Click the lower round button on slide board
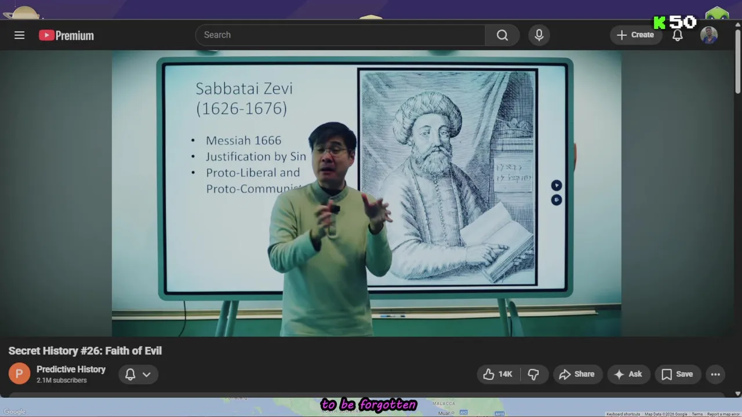The image size is (742, 417). (556, 200)
